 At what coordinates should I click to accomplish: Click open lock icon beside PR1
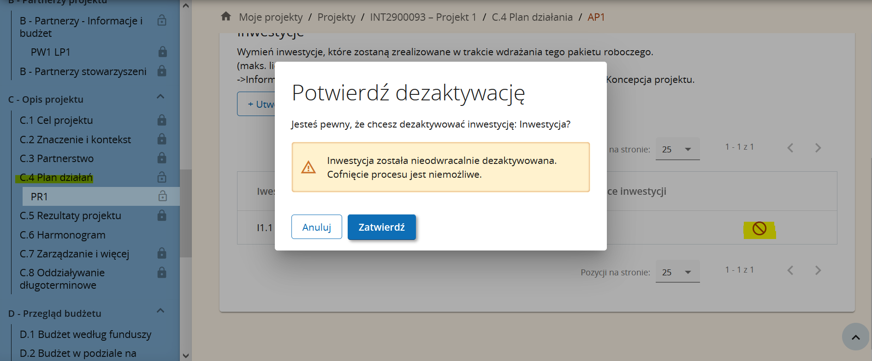point(162,197)
